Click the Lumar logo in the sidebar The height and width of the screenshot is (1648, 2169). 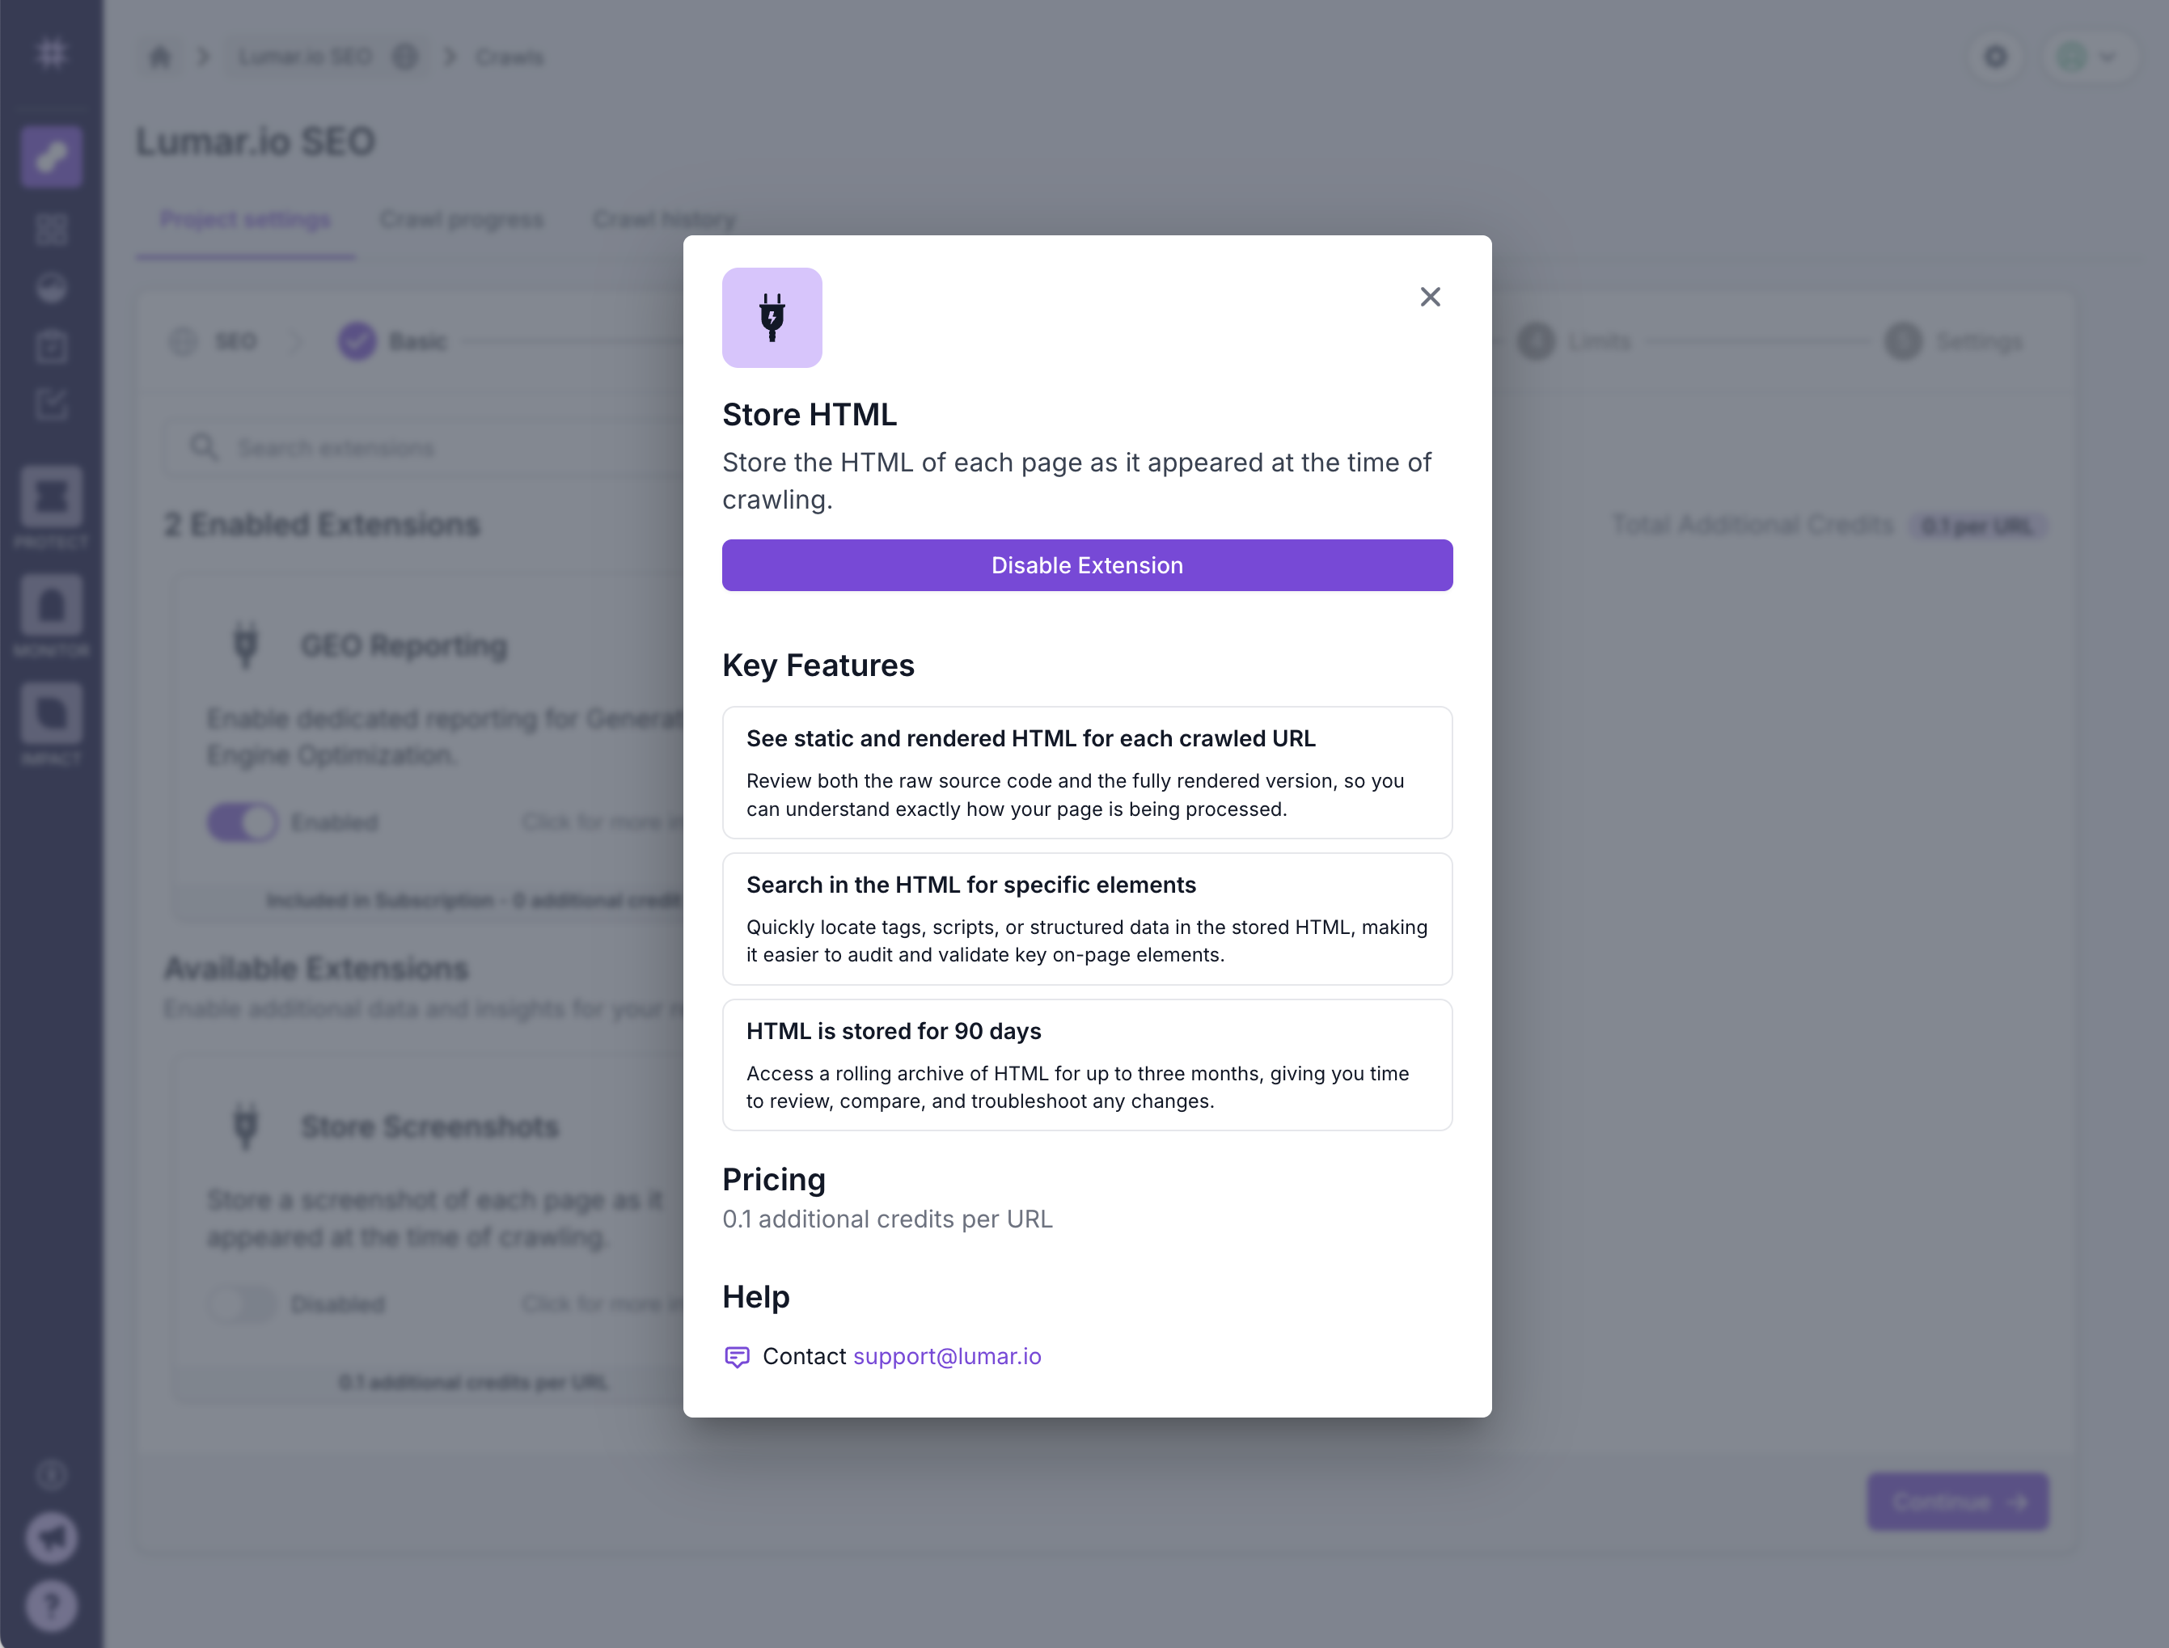point(51,53)
